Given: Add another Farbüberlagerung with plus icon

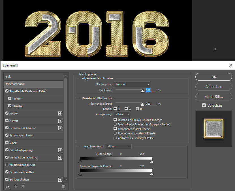Looking at the screenshot, I should click(60, 150).
